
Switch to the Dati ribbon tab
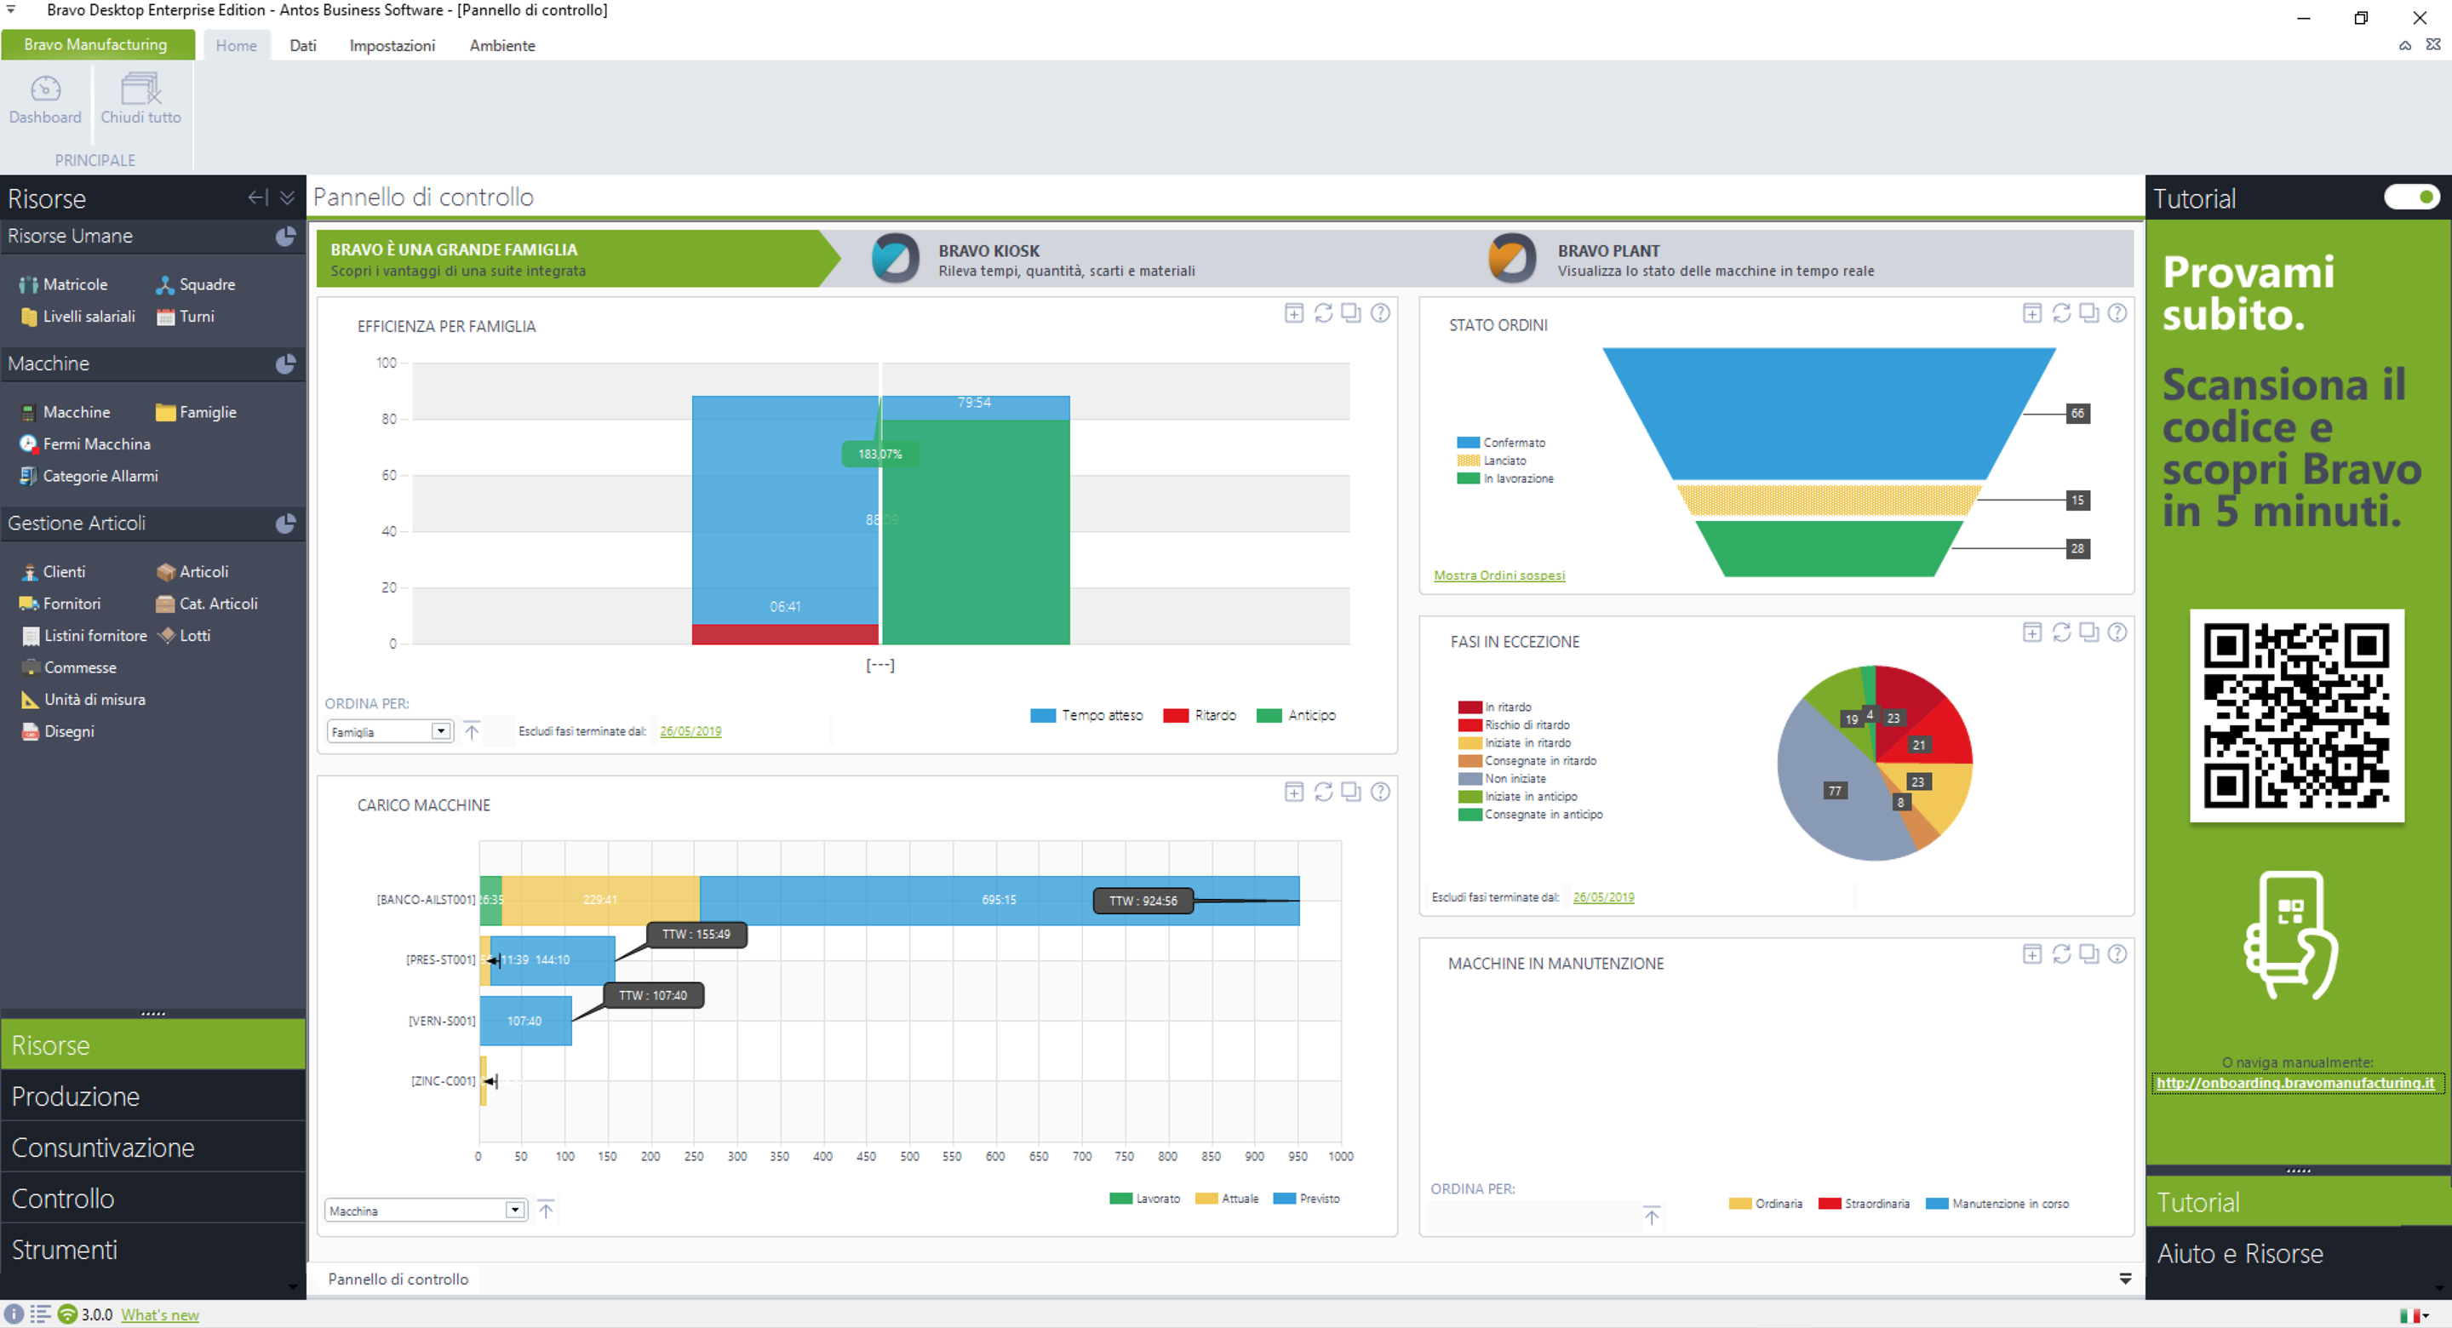pos(303,45)
